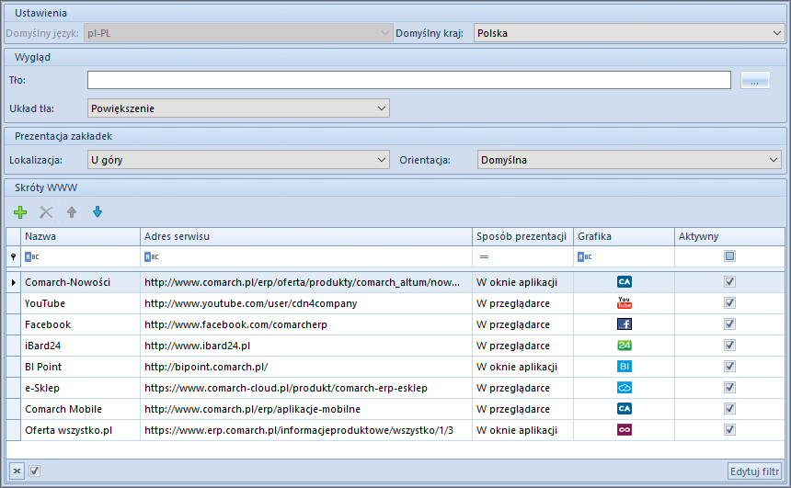Select the Comarch Mobile name cell
791x488 pixels.
coord(80,409)
